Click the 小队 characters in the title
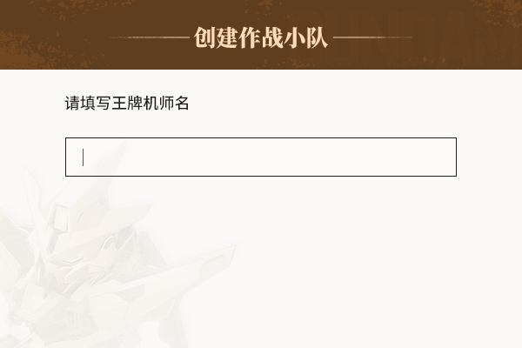 coord(306,37)
